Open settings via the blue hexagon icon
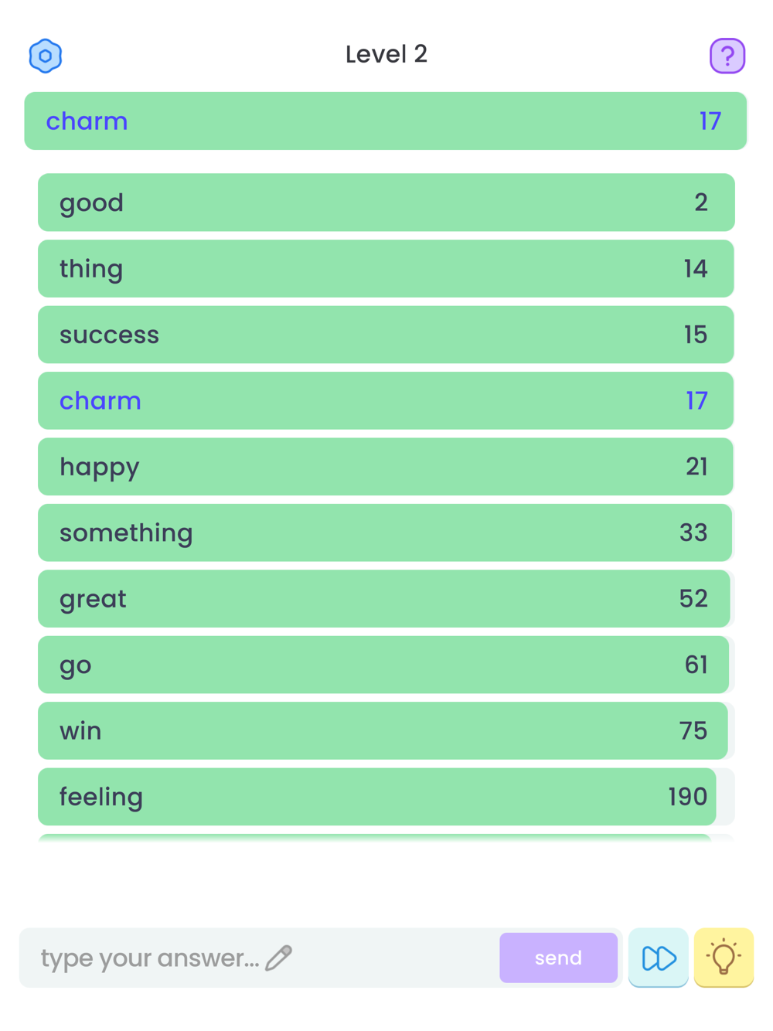This screenshot has height=1031, width=773. (46, 56)
